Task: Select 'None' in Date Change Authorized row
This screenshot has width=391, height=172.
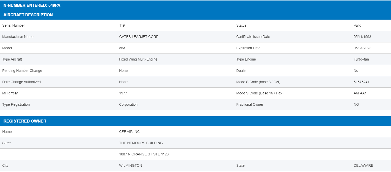Action: (x=123, y=82)
